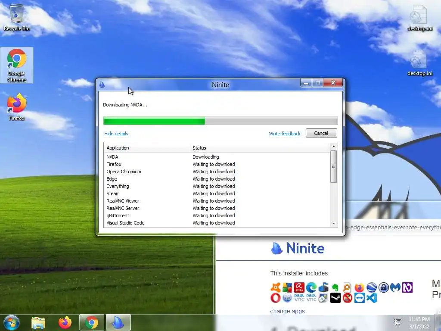The height and width of the screenshot is (331, 441).
Task: Open the Recycle Bin desktop icon
Action: (x=17, y=17)
